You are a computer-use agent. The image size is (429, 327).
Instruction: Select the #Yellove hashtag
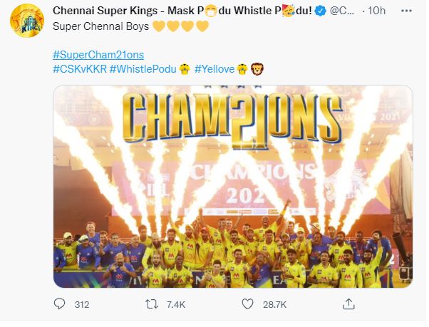(214, 68)
